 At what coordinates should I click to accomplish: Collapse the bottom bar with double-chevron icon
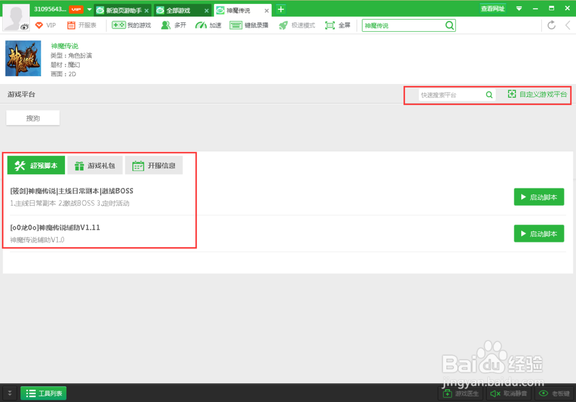[x=10, y=393]
